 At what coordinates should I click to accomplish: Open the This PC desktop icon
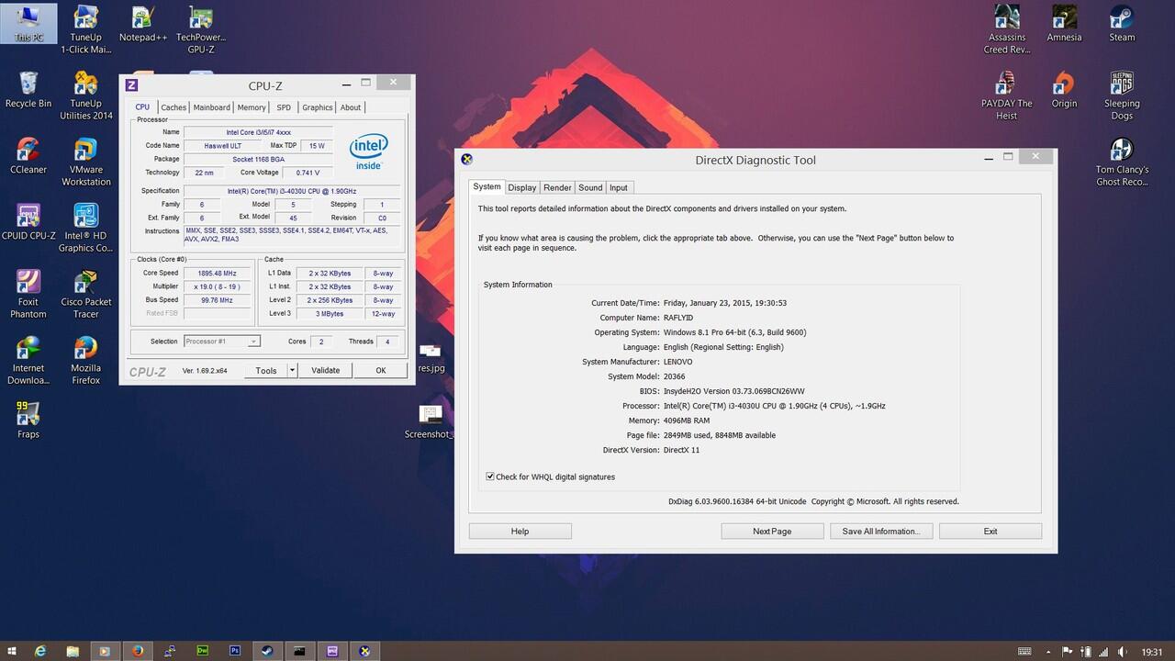28,24
